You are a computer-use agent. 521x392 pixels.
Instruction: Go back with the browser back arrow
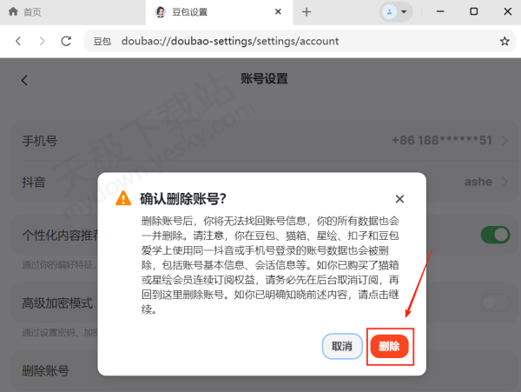pos(18,41)
